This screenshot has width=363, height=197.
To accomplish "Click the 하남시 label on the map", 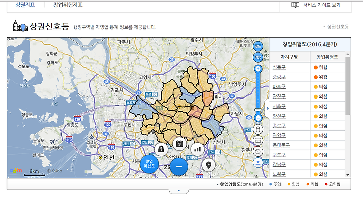I will click(x=237, y=114).
